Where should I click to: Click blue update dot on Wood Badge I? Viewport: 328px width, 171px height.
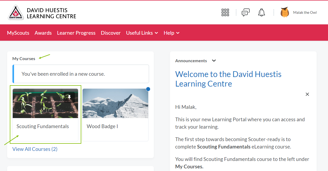(148, 89)
